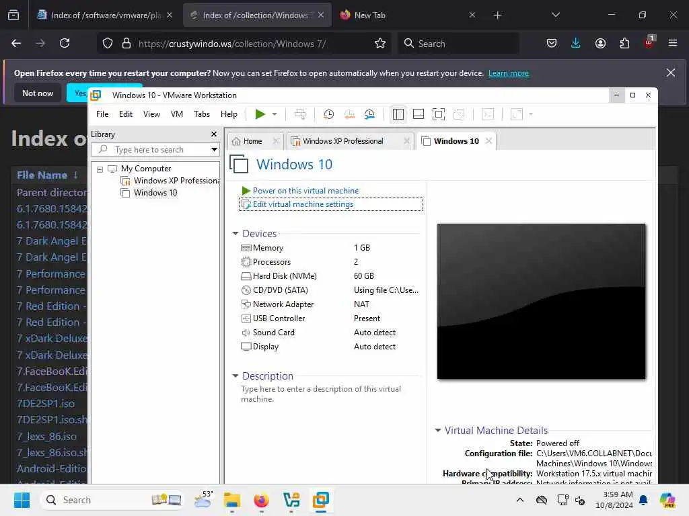This screenshot has width=689, height=516.
Task: Click the File Name column header in Firefox
Action: coord(42,175)
